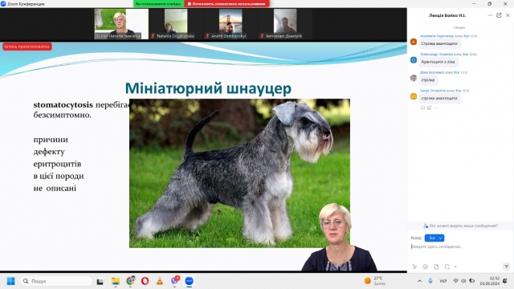Click the yellow SO avatar of Sergii Omelchun
The width and height of the screenshot is (514, 289).
414,96
